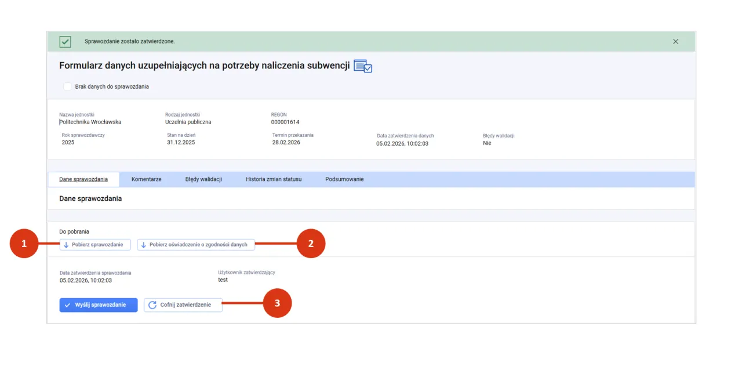
Task: Select the 'Dane sprawozdania' tab
Action: [83, 179]
